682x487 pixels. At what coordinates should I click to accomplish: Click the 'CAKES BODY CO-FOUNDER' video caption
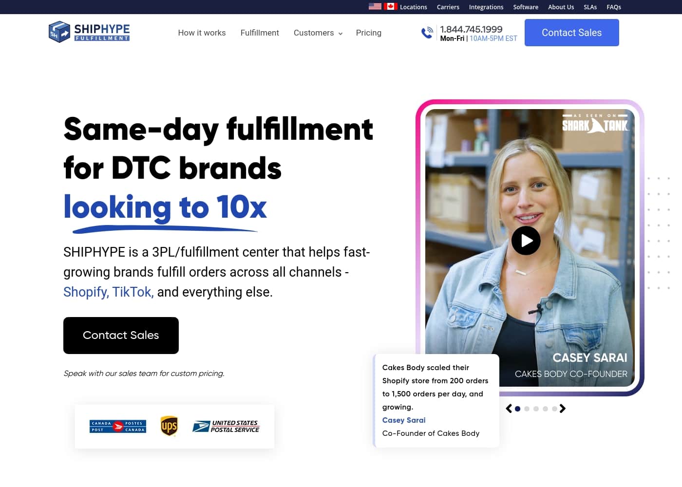click(x=571, y=374)
